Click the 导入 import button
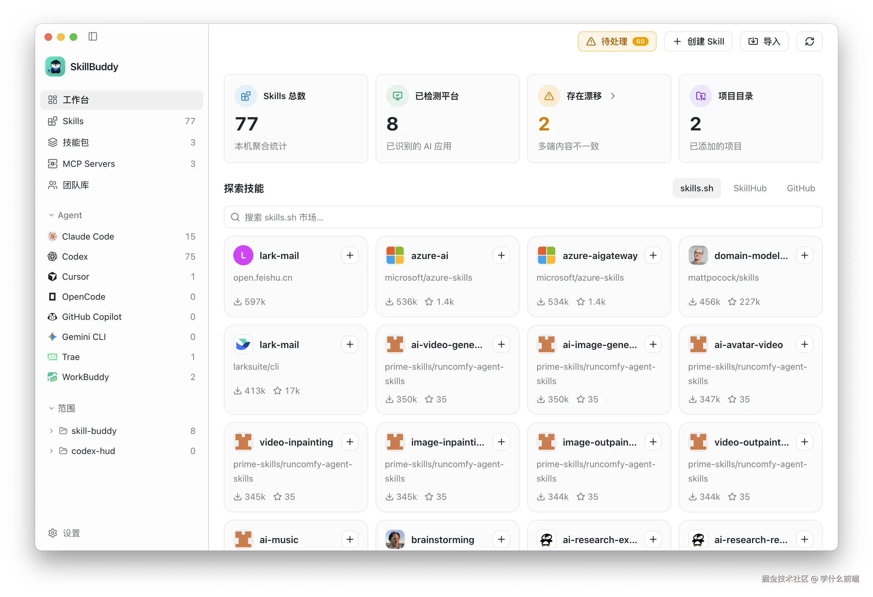 764,41
